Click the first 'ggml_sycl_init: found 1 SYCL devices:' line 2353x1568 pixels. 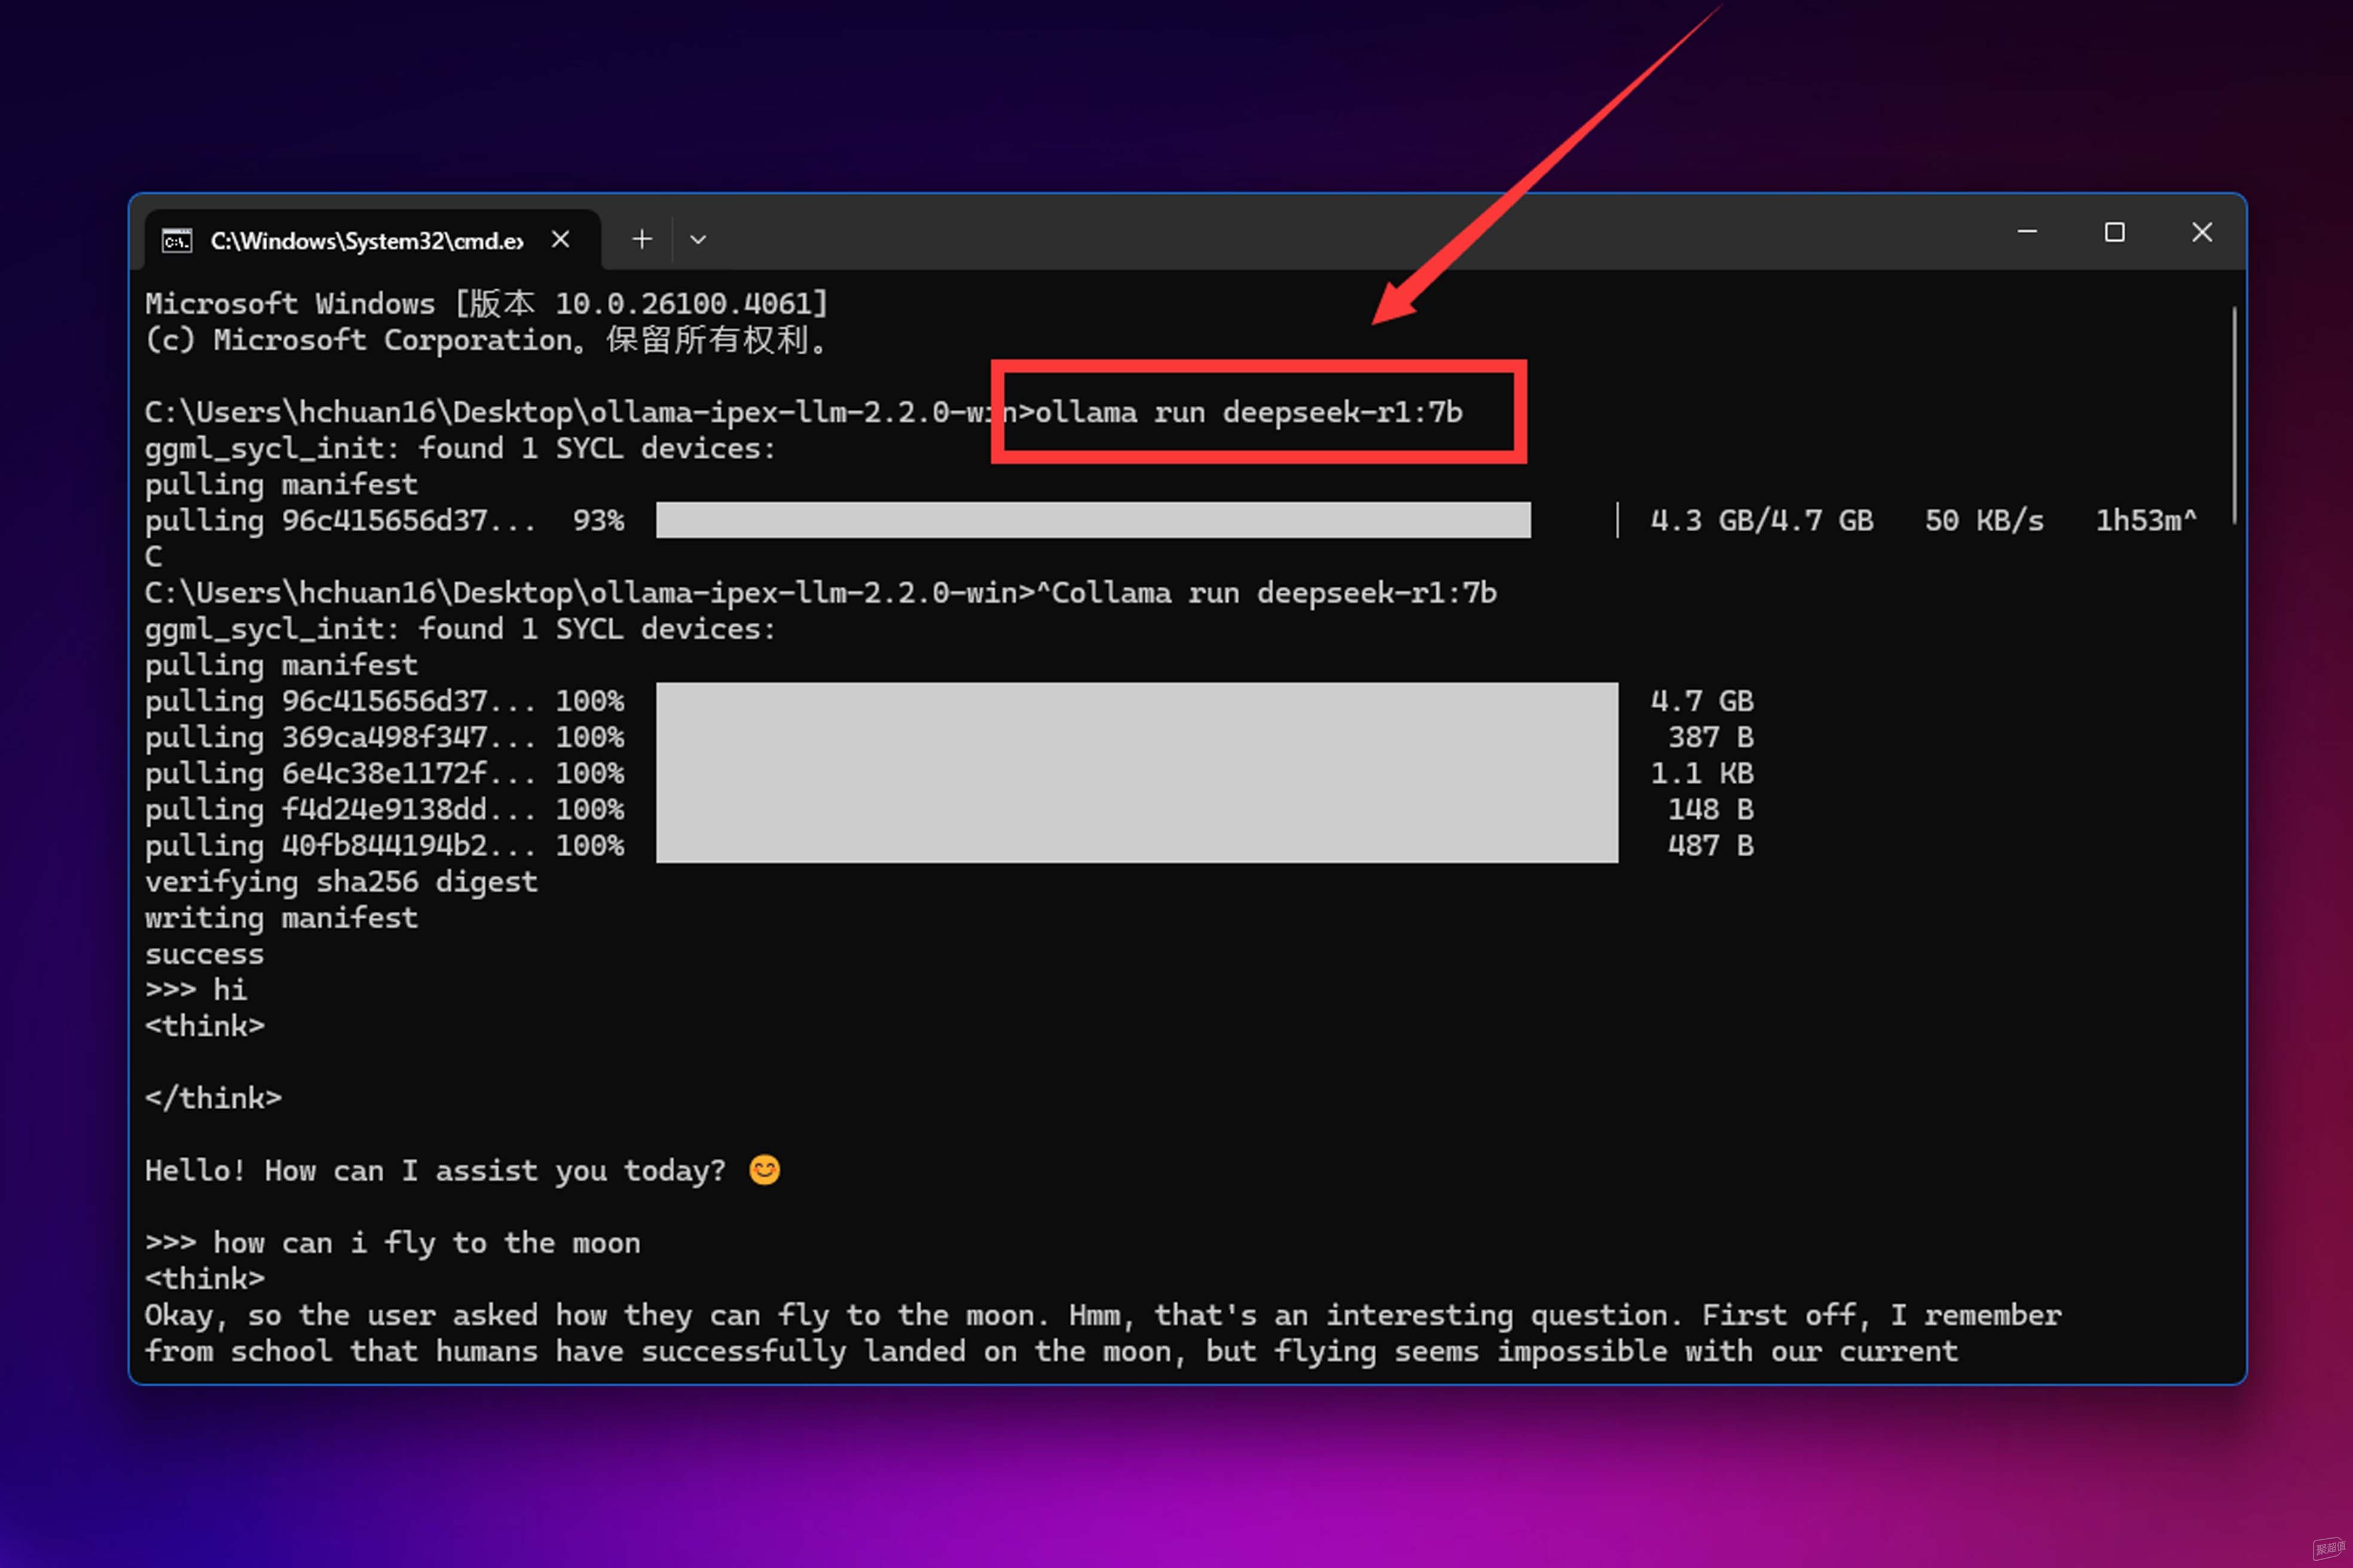(x=460, y=448)
